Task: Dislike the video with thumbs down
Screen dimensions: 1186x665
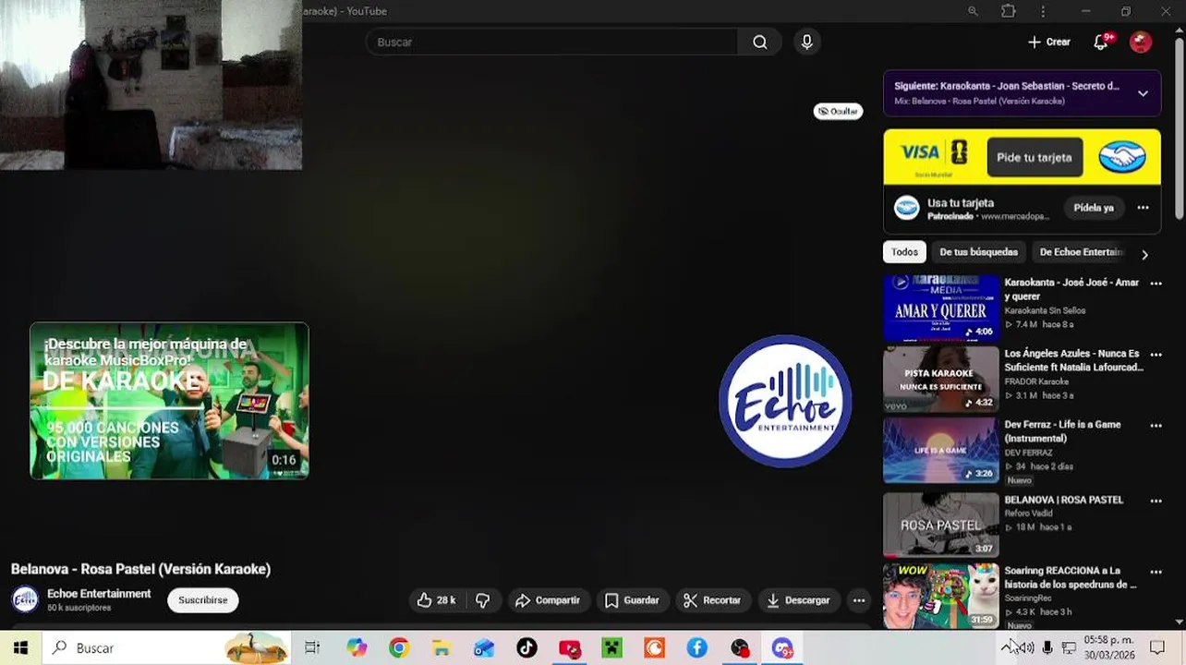Action: 482,600
